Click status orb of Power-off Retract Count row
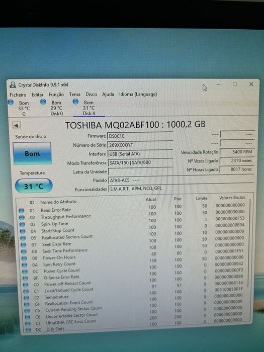The width and height of the screenshot is (264, 352). [x=26, y=285]
